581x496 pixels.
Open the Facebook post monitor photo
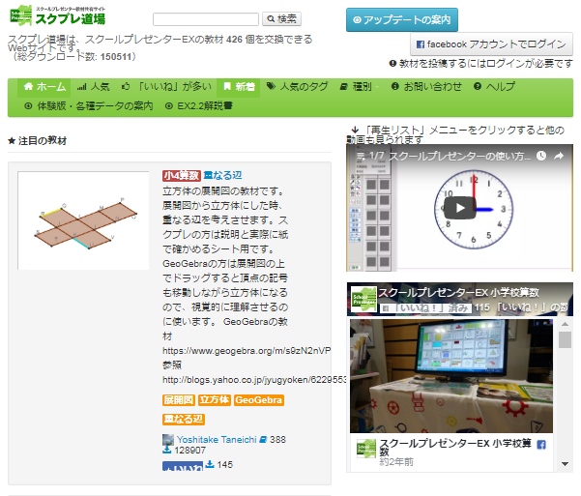tap(451, 376)
